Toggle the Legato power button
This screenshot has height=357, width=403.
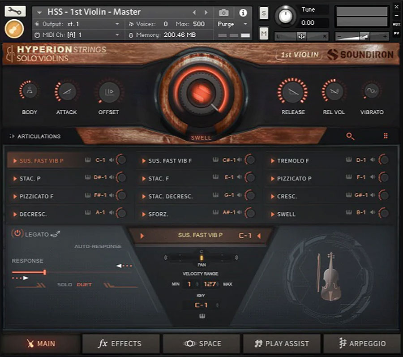coord(17,233)
